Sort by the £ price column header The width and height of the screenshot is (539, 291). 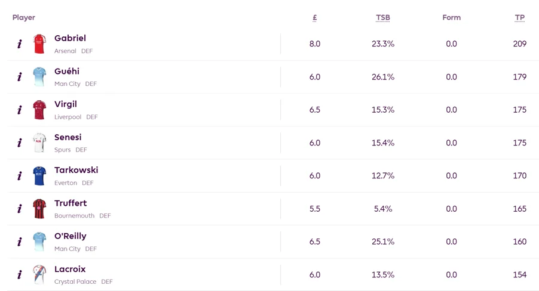[x=314, y=18]
